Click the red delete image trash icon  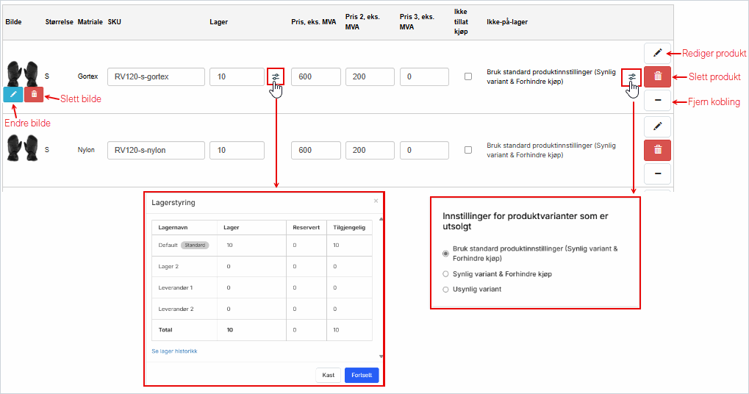[x=34, y=94]
